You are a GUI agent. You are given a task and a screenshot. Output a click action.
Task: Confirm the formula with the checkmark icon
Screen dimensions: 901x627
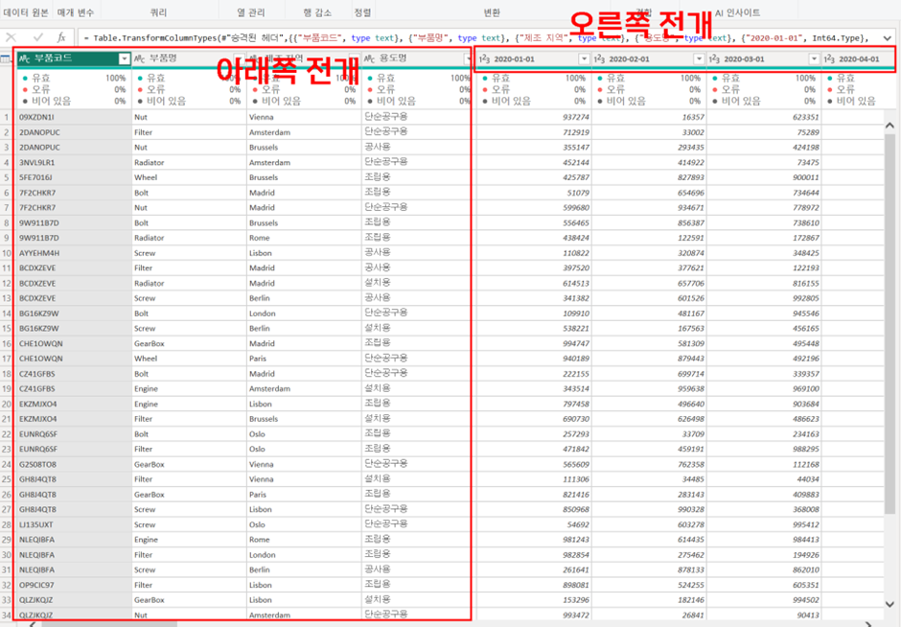pyautogui.click(x=37, y=38)
